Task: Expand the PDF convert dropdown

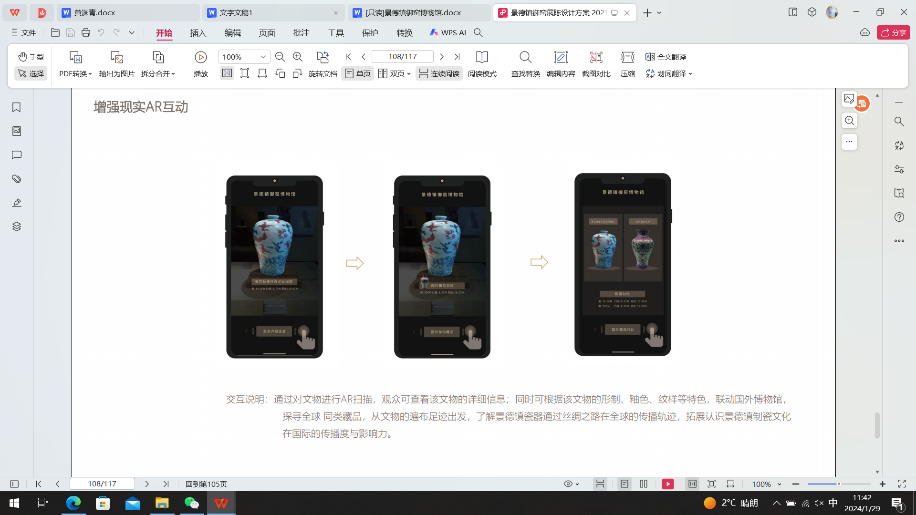Action: point(75,73)
